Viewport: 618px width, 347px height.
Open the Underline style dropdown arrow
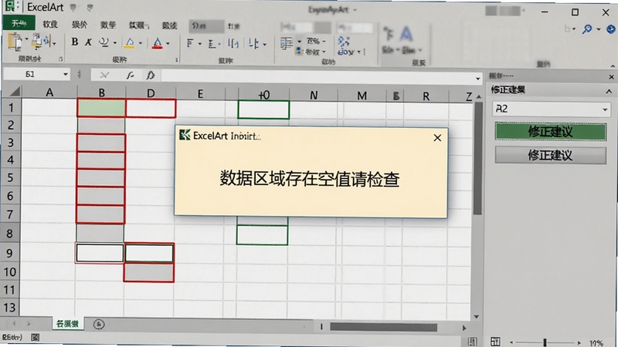pyautogui.click(x=114, y=43)
